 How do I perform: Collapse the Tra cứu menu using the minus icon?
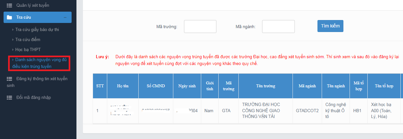(65, 17)
